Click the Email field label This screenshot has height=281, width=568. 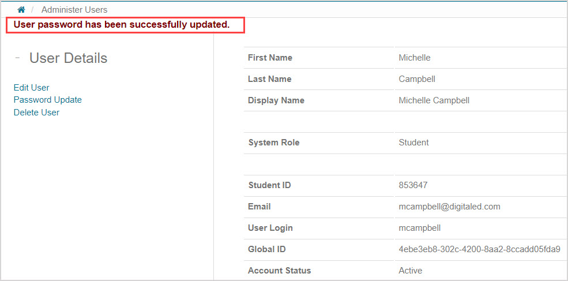pos(259,207)
